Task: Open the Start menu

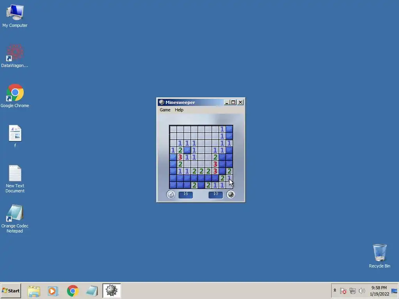Action: [x=11, y=290]
